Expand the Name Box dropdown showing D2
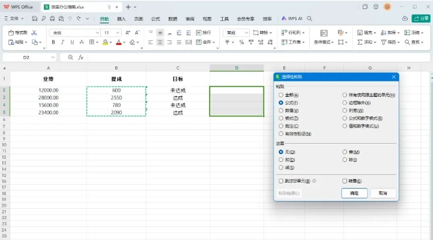The height and width of the screenshot is (240, 433). pos(53,57)
